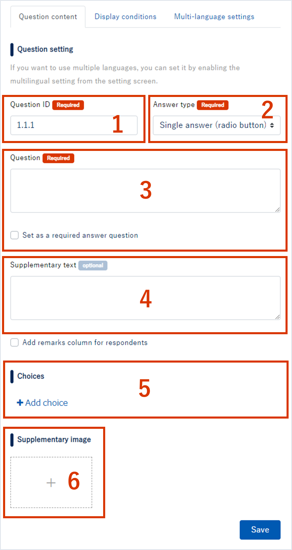Click the optional badge beside Supplementary text
Screen dimensions: 292x550
93,266
